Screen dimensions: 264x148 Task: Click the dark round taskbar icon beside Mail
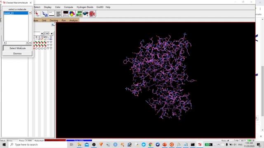tap(94, 144)
